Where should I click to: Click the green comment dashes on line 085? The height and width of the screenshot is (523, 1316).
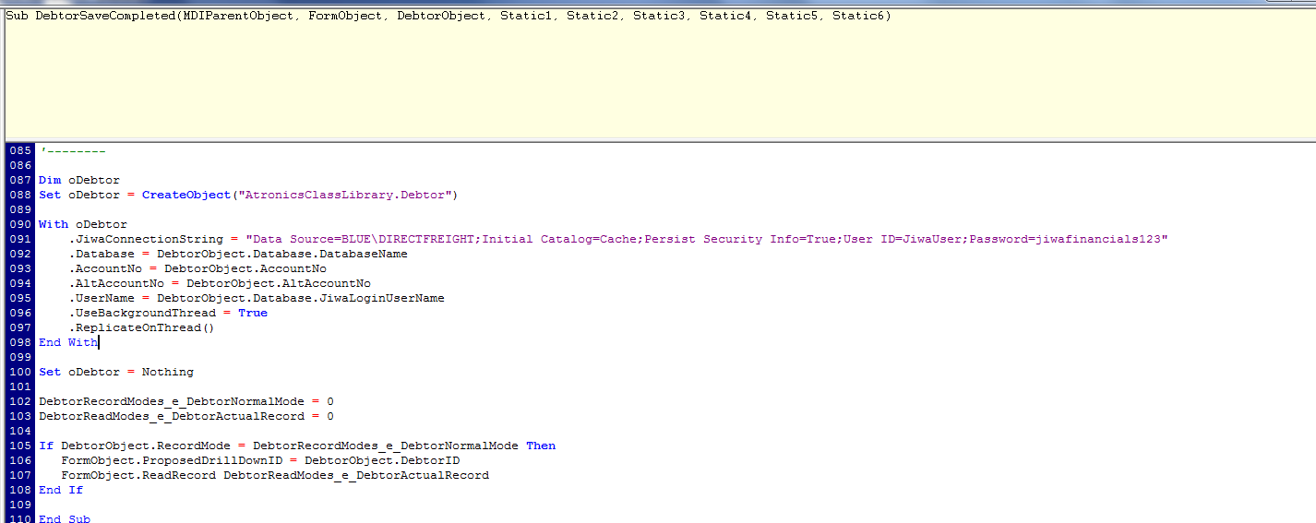click(x=74, y=150)
